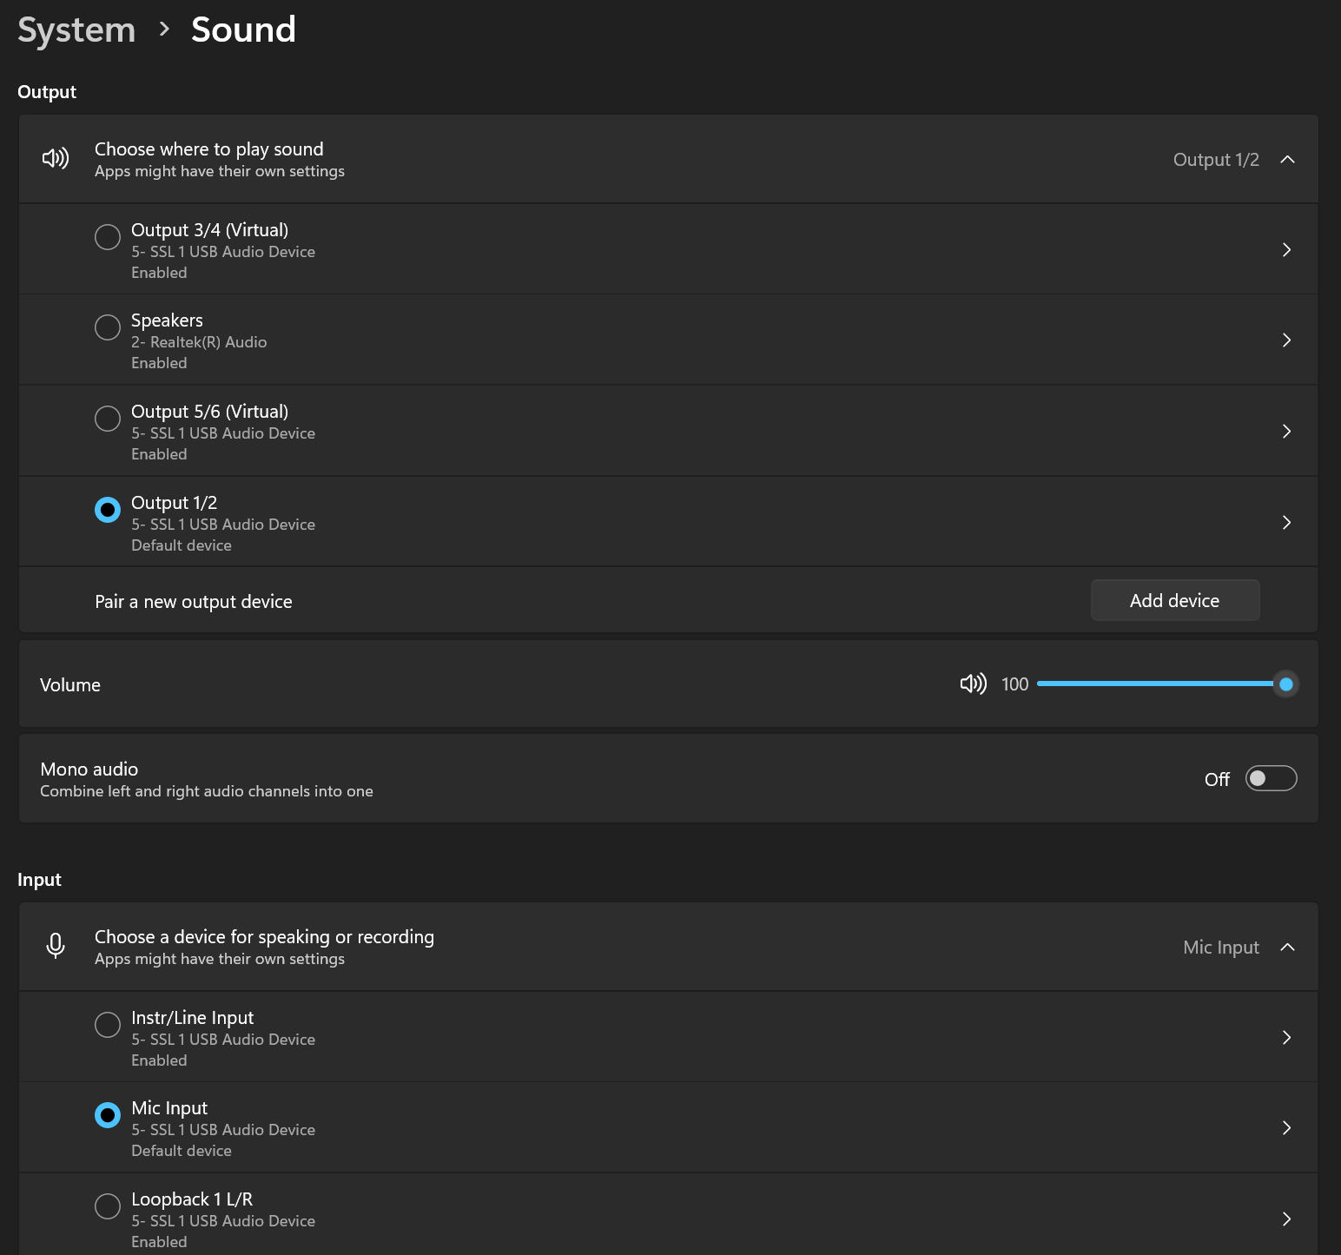Viewport: 1341px width, 1255px height.
Task: Select Loopback 1 L/R radio button
Action: 108,1206
